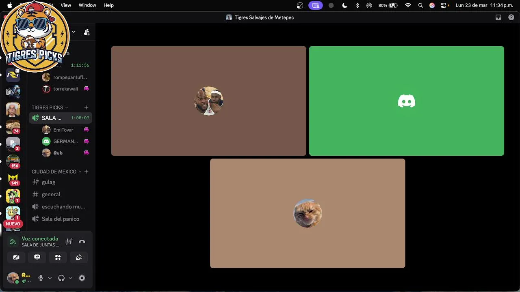Select the SALA voice channel
The width and height of the screenshot is (520, 292).
click(x=61, y=118)
